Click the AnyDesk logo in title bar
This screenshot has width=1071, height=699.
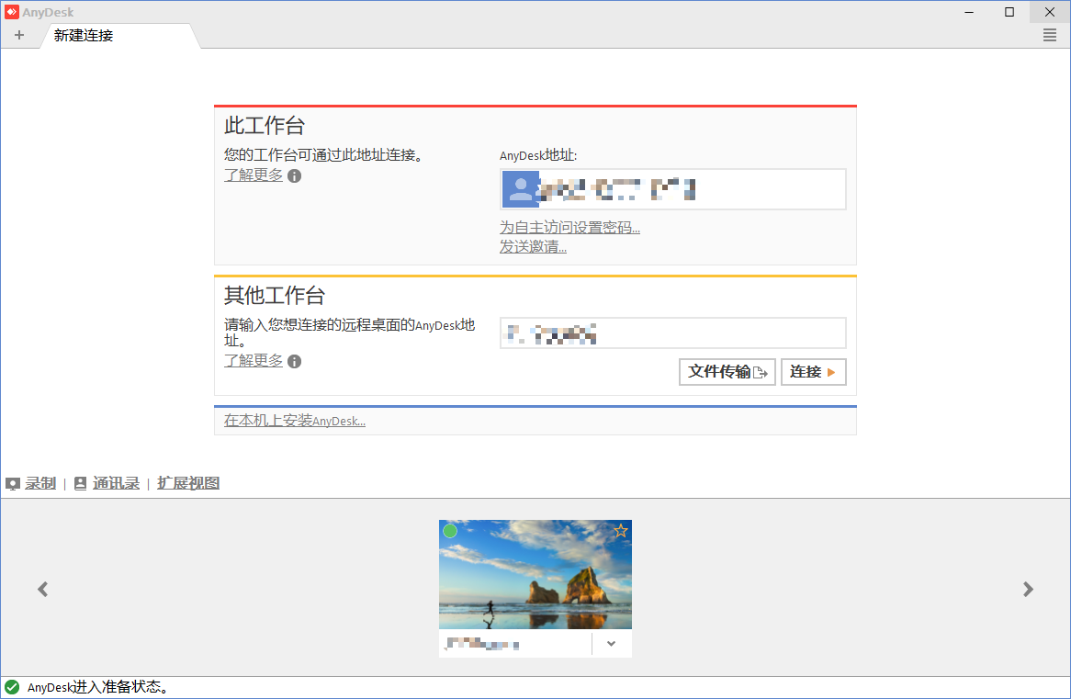tap(12, 12)
